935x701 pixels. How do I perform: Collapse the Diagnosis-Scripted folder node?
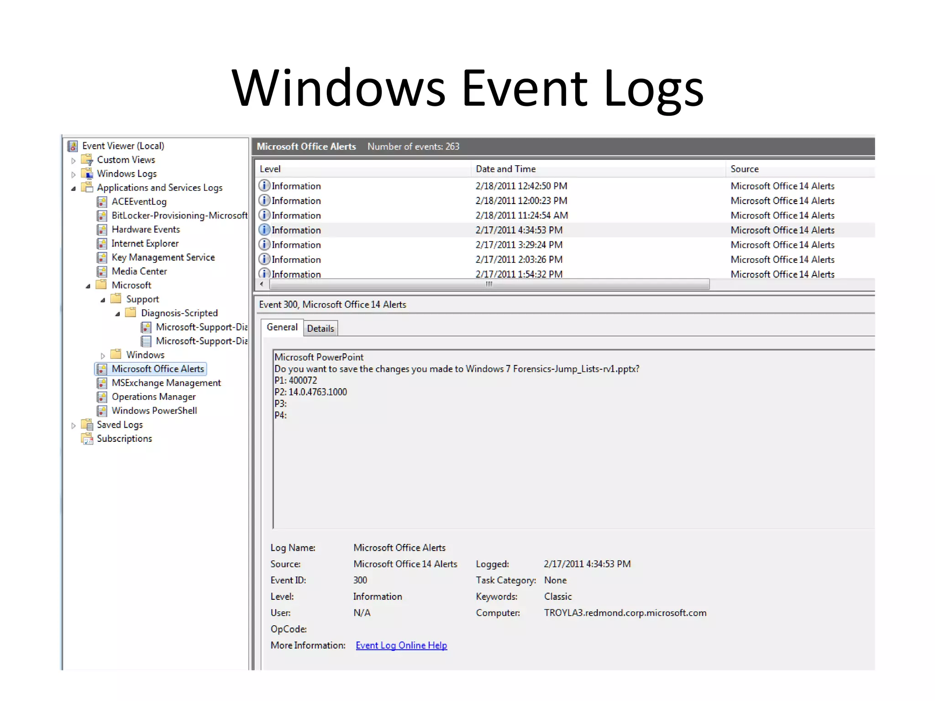[118, 314]
